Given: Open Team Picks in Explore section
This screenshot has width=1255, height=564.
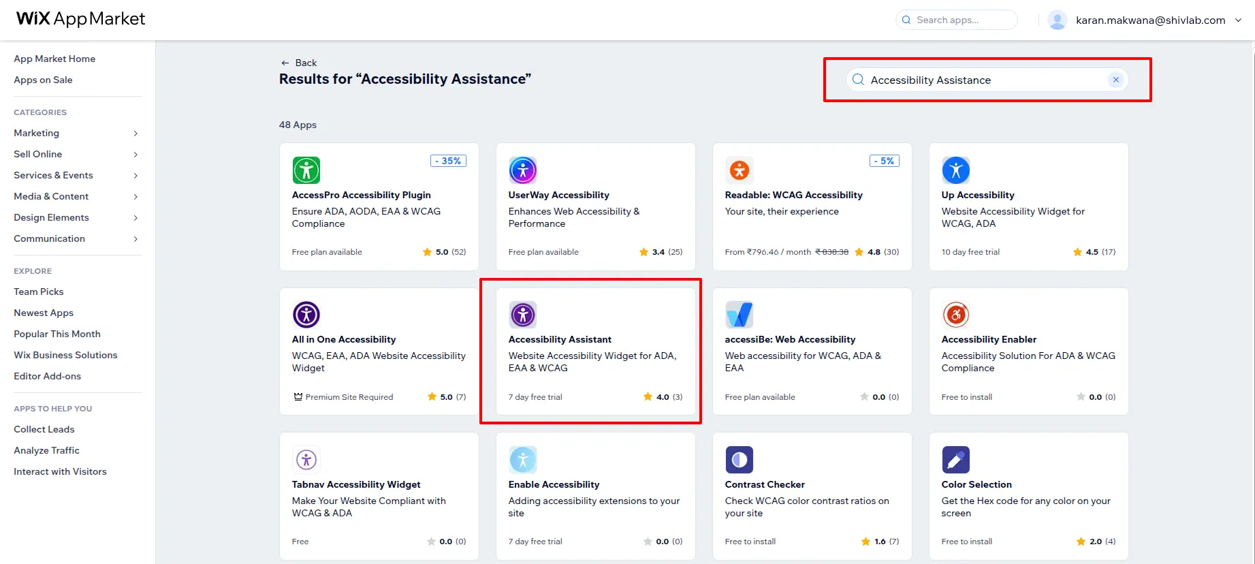Looking at the screenshot, I should tap(39, 292).
